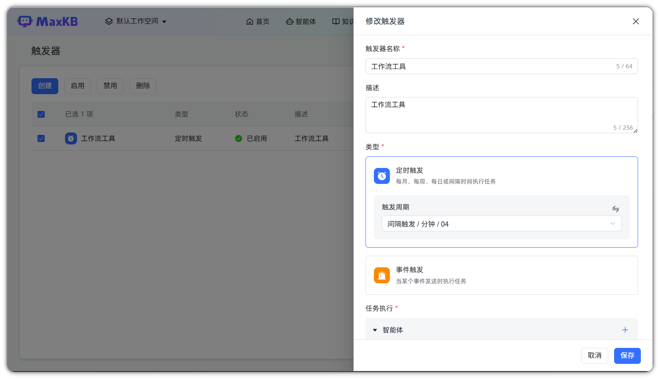Click the 定时触发 type cell

coord(188,138)
